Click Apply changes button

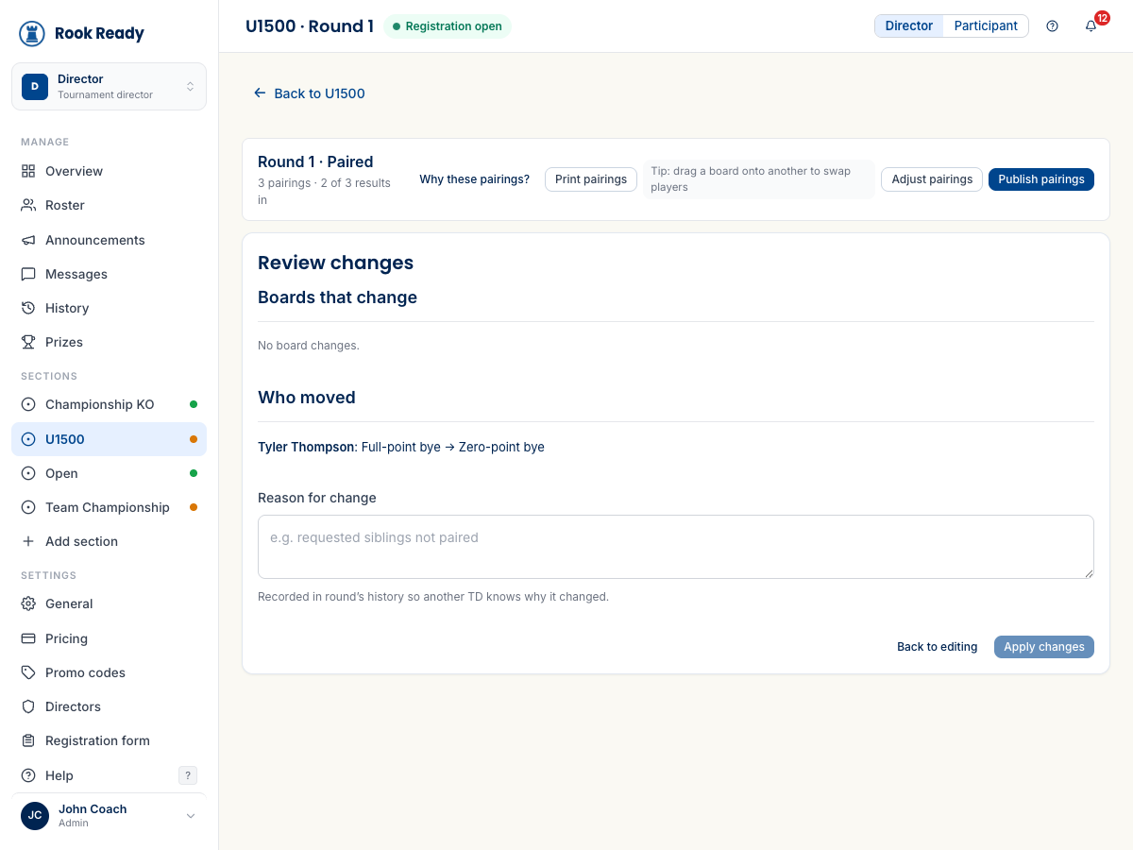coord(1044,647)
